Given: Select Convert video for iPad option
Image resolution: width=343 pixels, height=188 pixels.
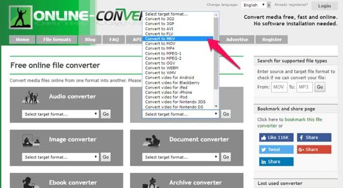Looking at the screenshot, I should (178, 87).
